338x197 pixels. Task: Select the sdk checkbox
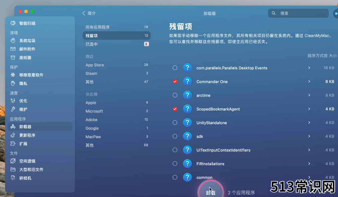pyautogui.click(x=175, y=136)
